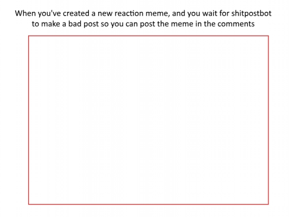Select the red frame's bottom-right corner

click(268, 204)
